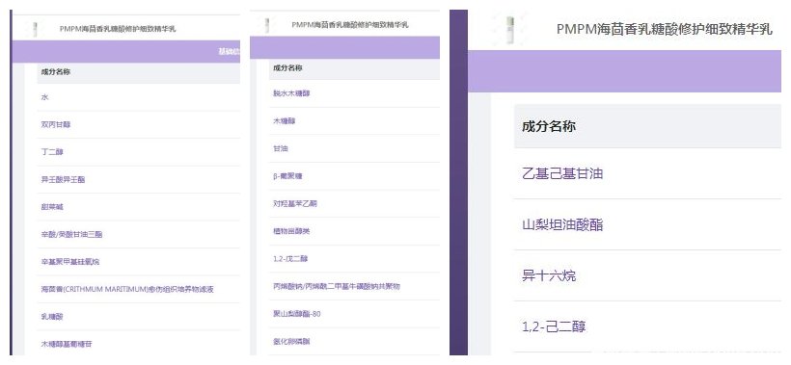The height and width of the screenshot is (365, 791).
Task: Select 植物甾醇类 in the ingredient list
Action: pyautogui.click(x=291, y=231)
